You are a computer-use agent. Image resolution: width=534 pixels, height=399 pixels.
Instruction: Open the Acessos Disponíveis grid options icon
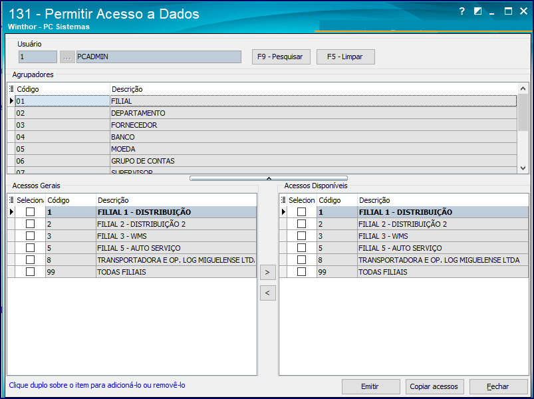(x=283, y=200)
